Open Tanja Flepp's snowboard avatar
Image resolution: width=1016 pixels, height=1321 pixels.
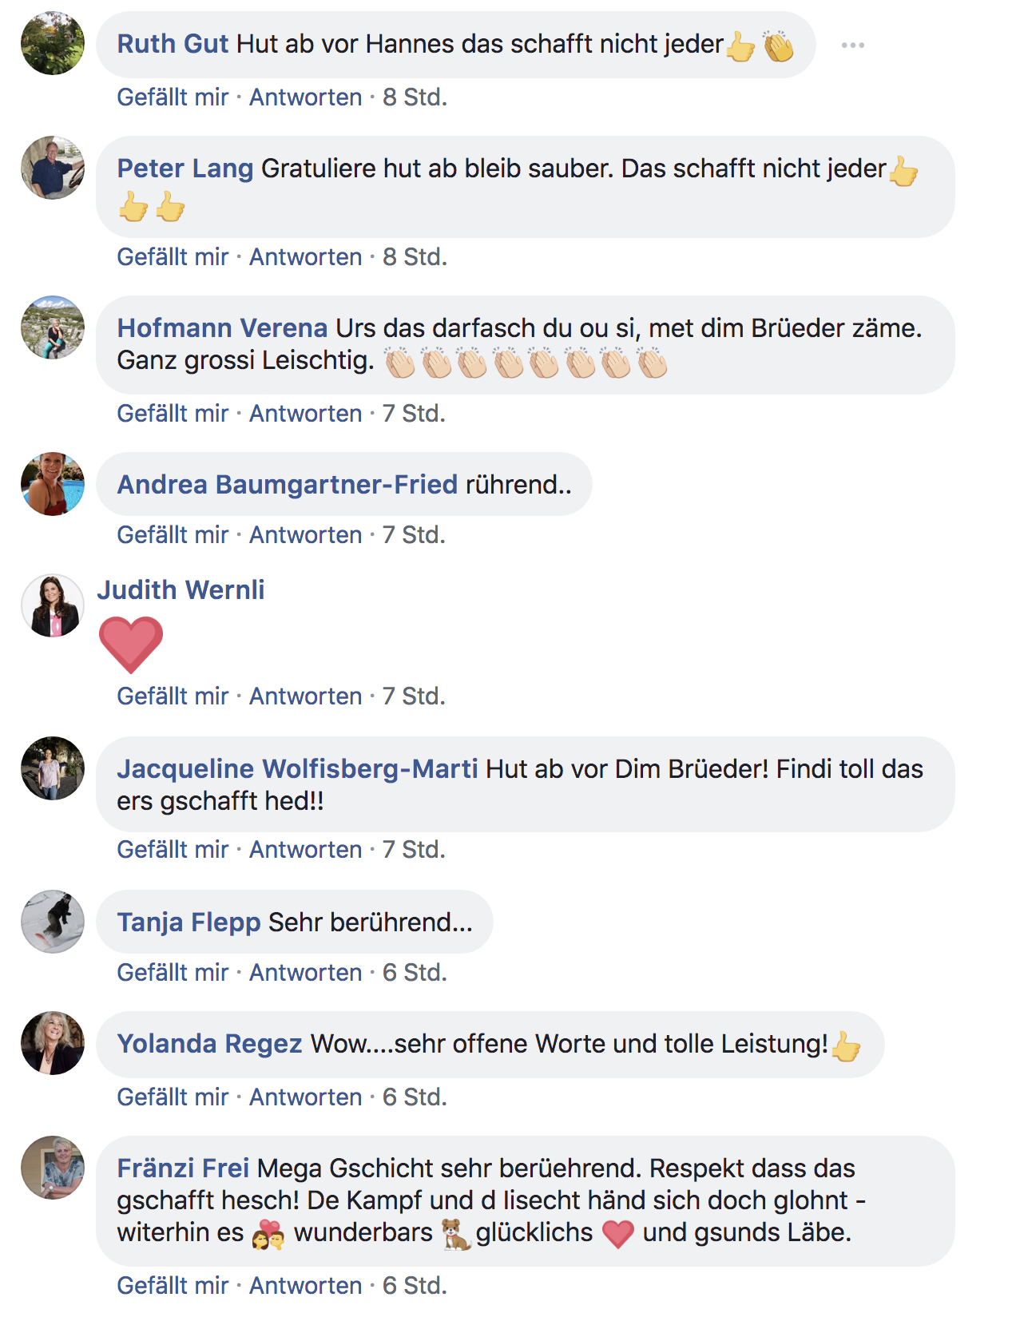pyautogui.click(x=53, y=922)
